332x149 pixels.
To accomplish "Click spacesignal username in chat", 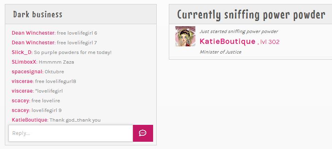I will 27,72.
